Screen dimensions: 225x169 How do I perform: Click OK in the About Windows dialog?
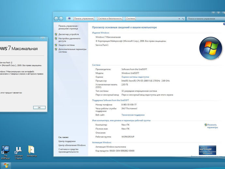point(39,108)
